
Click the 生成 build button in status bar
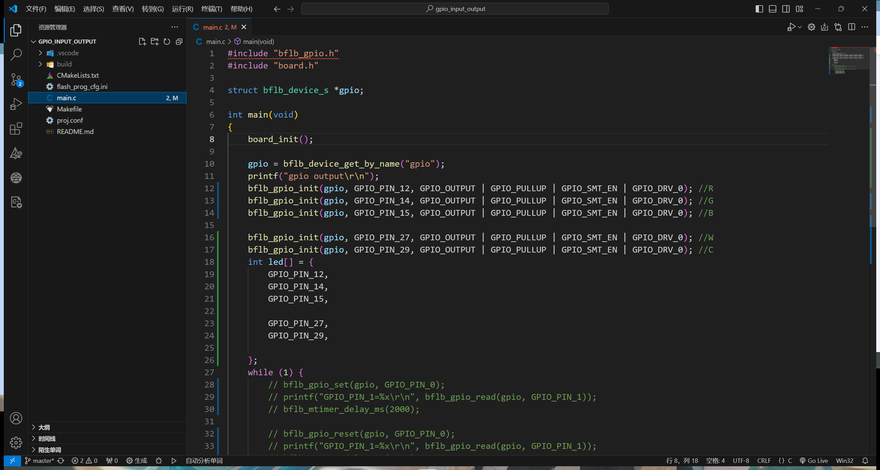click(x=137, y=460)
